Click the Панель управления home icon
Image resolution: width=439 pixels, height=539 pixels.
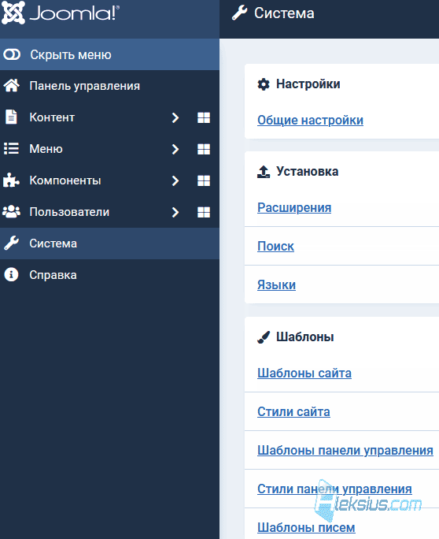(x=12, y=86)
